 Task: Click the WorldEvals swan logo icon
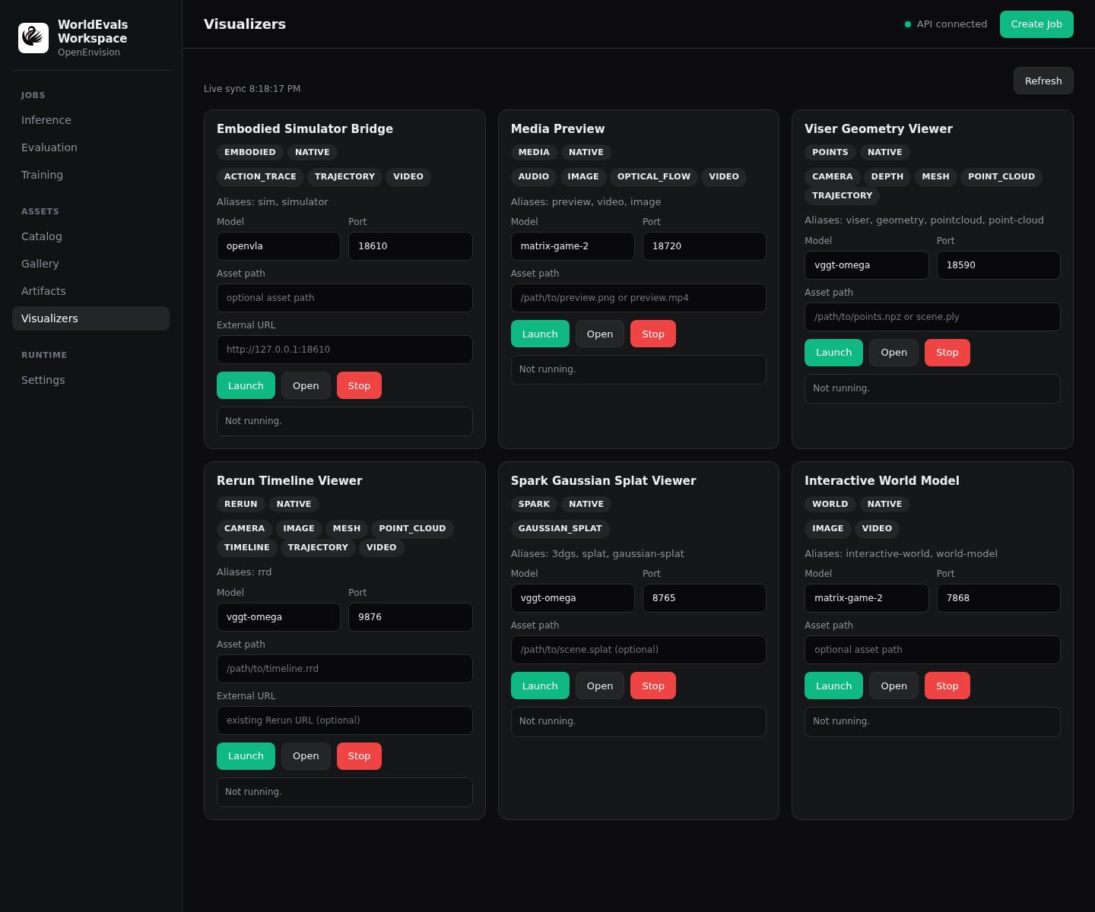[33, 38]
